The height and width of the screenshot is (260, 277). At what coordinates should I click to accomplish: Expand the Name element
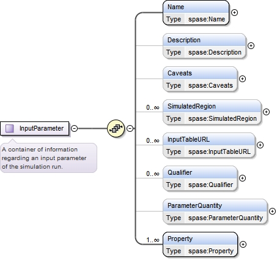pyautogui.click(x=235, y=13)
